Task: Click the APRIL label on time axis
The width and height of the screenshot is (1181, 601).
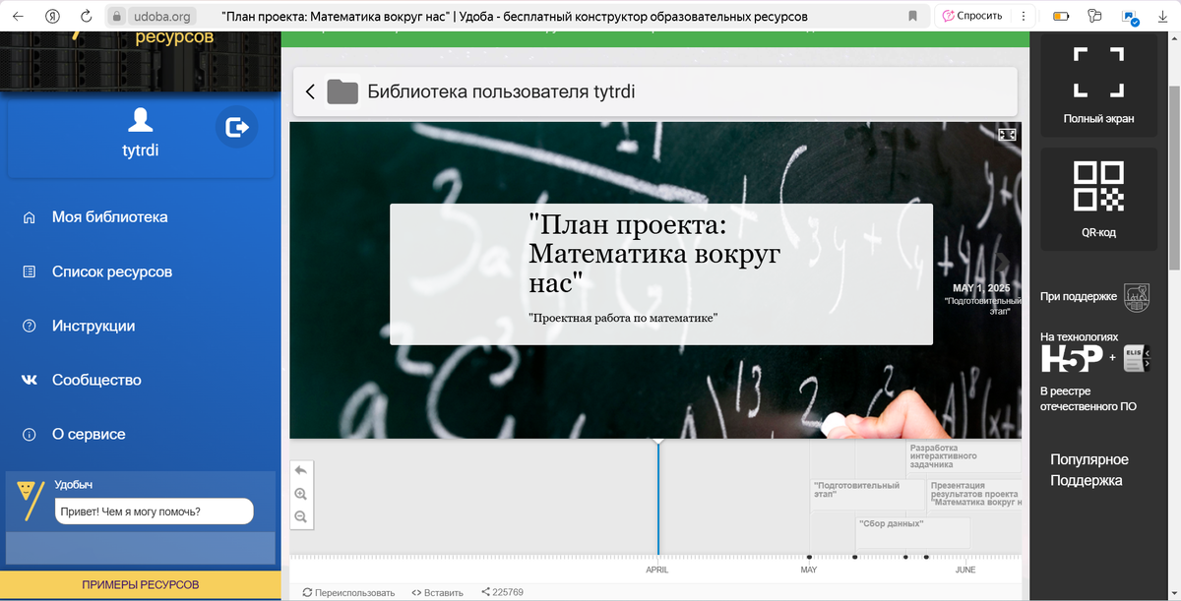Action: 657,571
